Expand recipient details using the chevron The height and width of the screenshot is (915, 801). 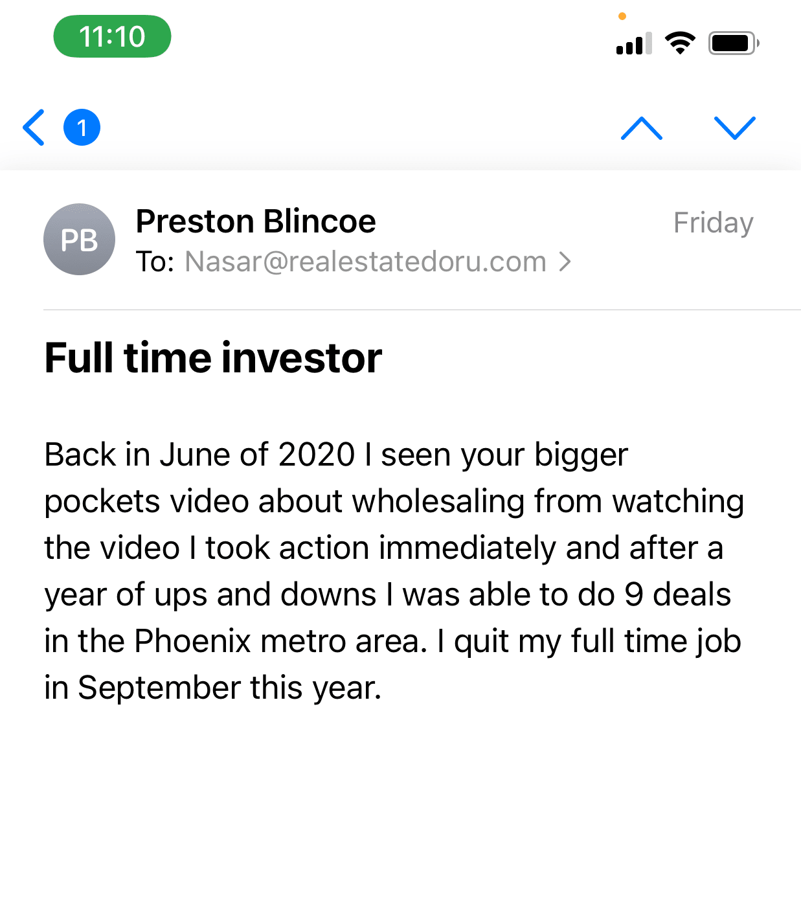click(565, 262)
